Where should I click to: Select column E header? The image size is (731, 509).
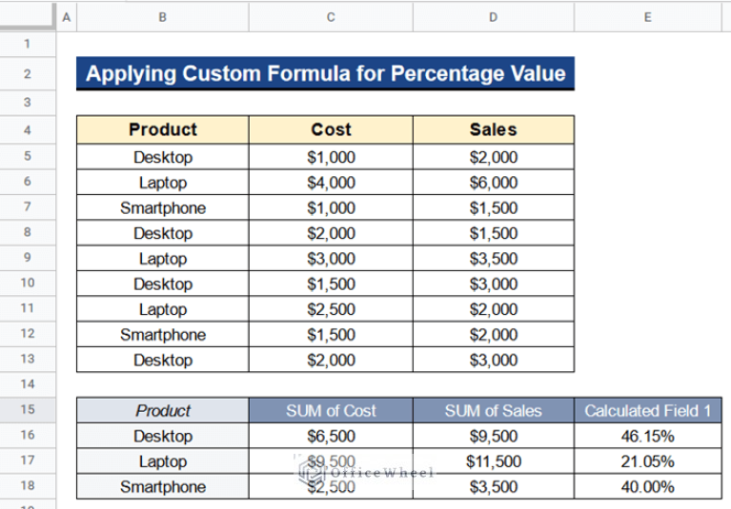647,17
